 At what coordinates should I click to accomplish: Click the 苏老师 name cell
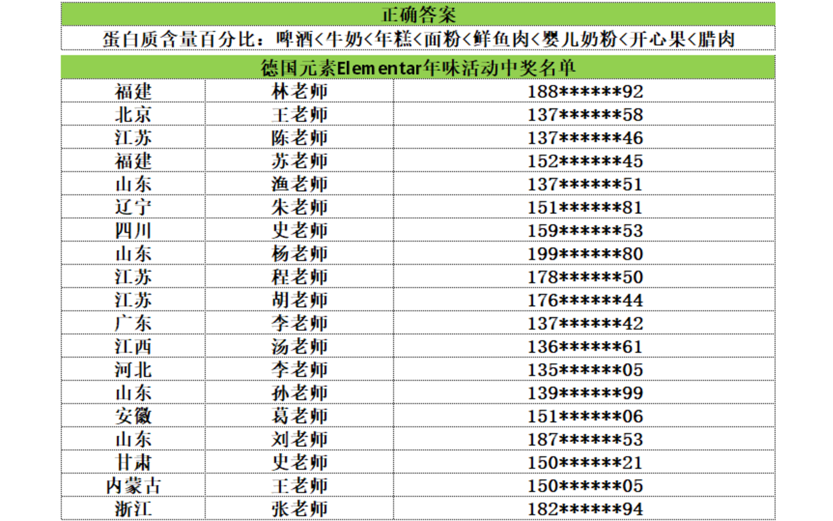coord(299,161)
